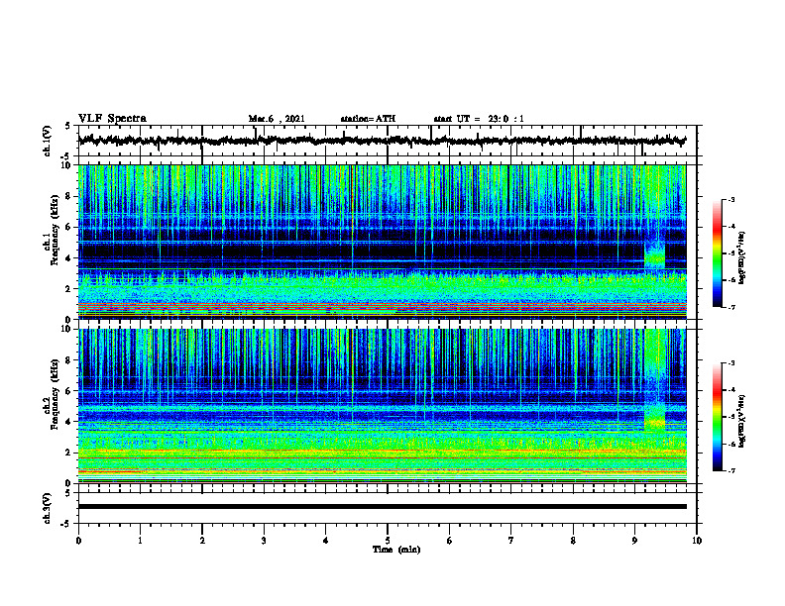This screenshot has height=606, width=785.
Task: Click the ch.1 spectrogram colorbar
Action: pos(717,253)
